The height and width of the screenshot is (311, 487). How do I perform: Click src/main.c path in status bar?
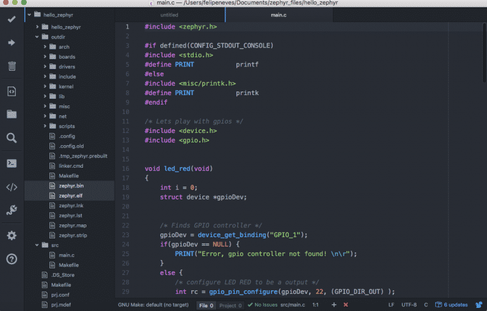pos(293,305)
